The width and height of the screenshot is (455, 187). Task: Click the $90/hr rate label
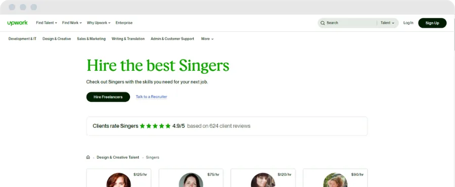click(357, 174)
